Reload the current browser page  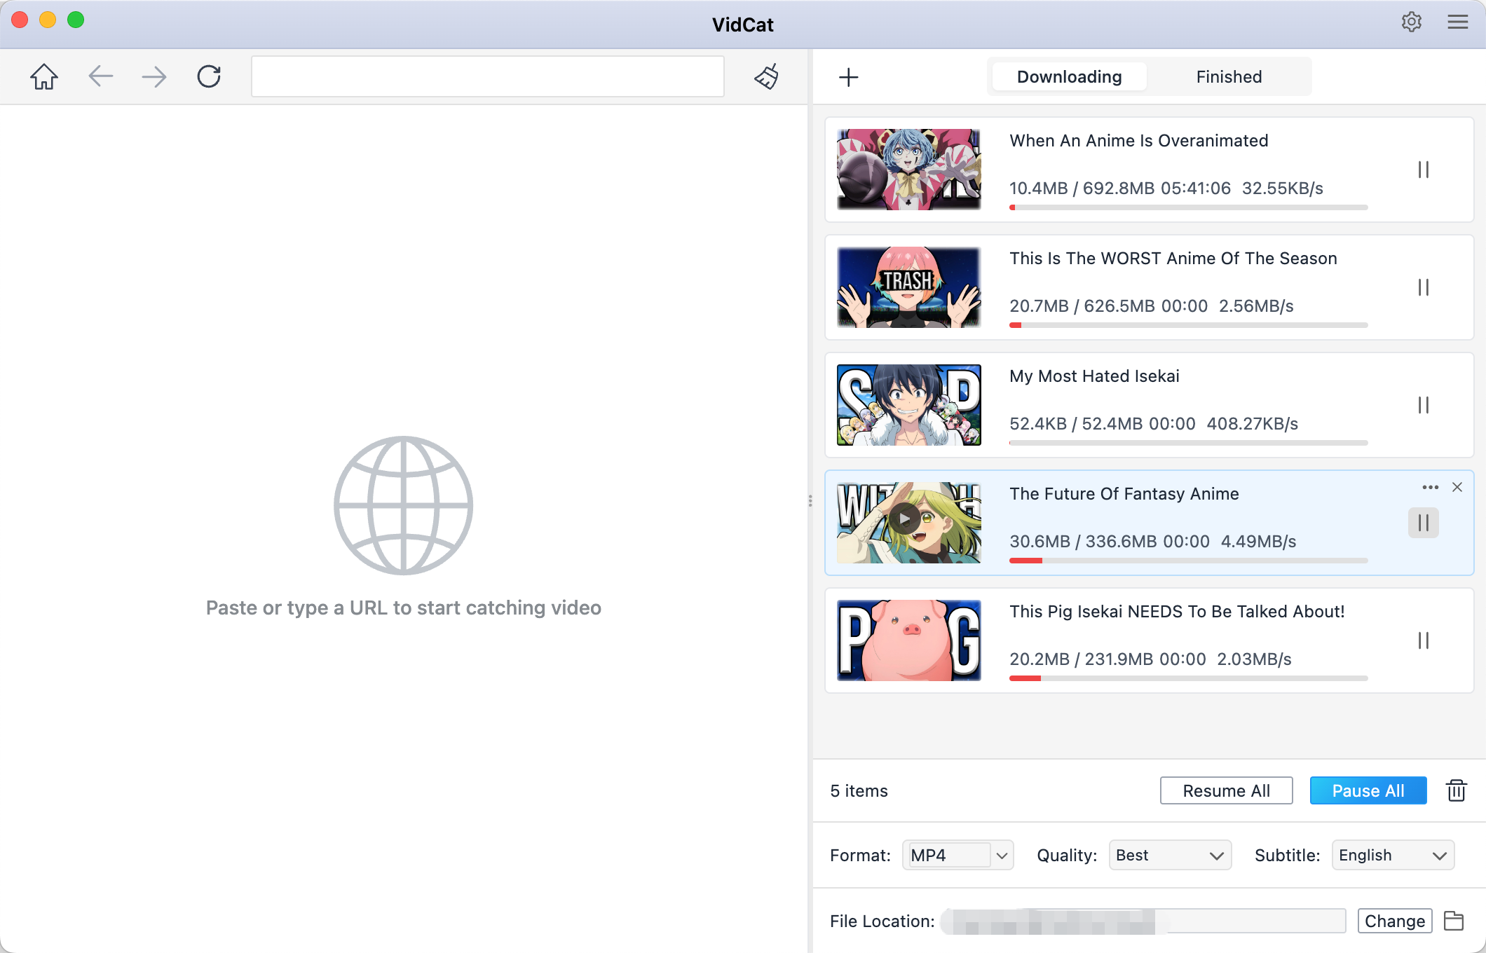pyautogui.click(x=209, y=76)
